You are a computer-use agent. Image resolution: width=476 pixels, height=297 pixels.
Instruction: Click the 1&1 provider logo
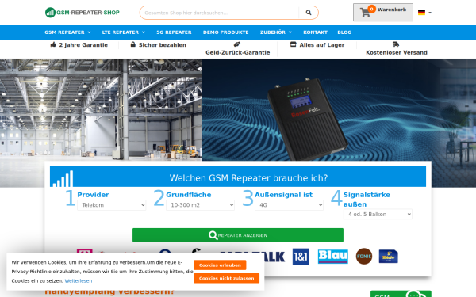click(301, 257)
